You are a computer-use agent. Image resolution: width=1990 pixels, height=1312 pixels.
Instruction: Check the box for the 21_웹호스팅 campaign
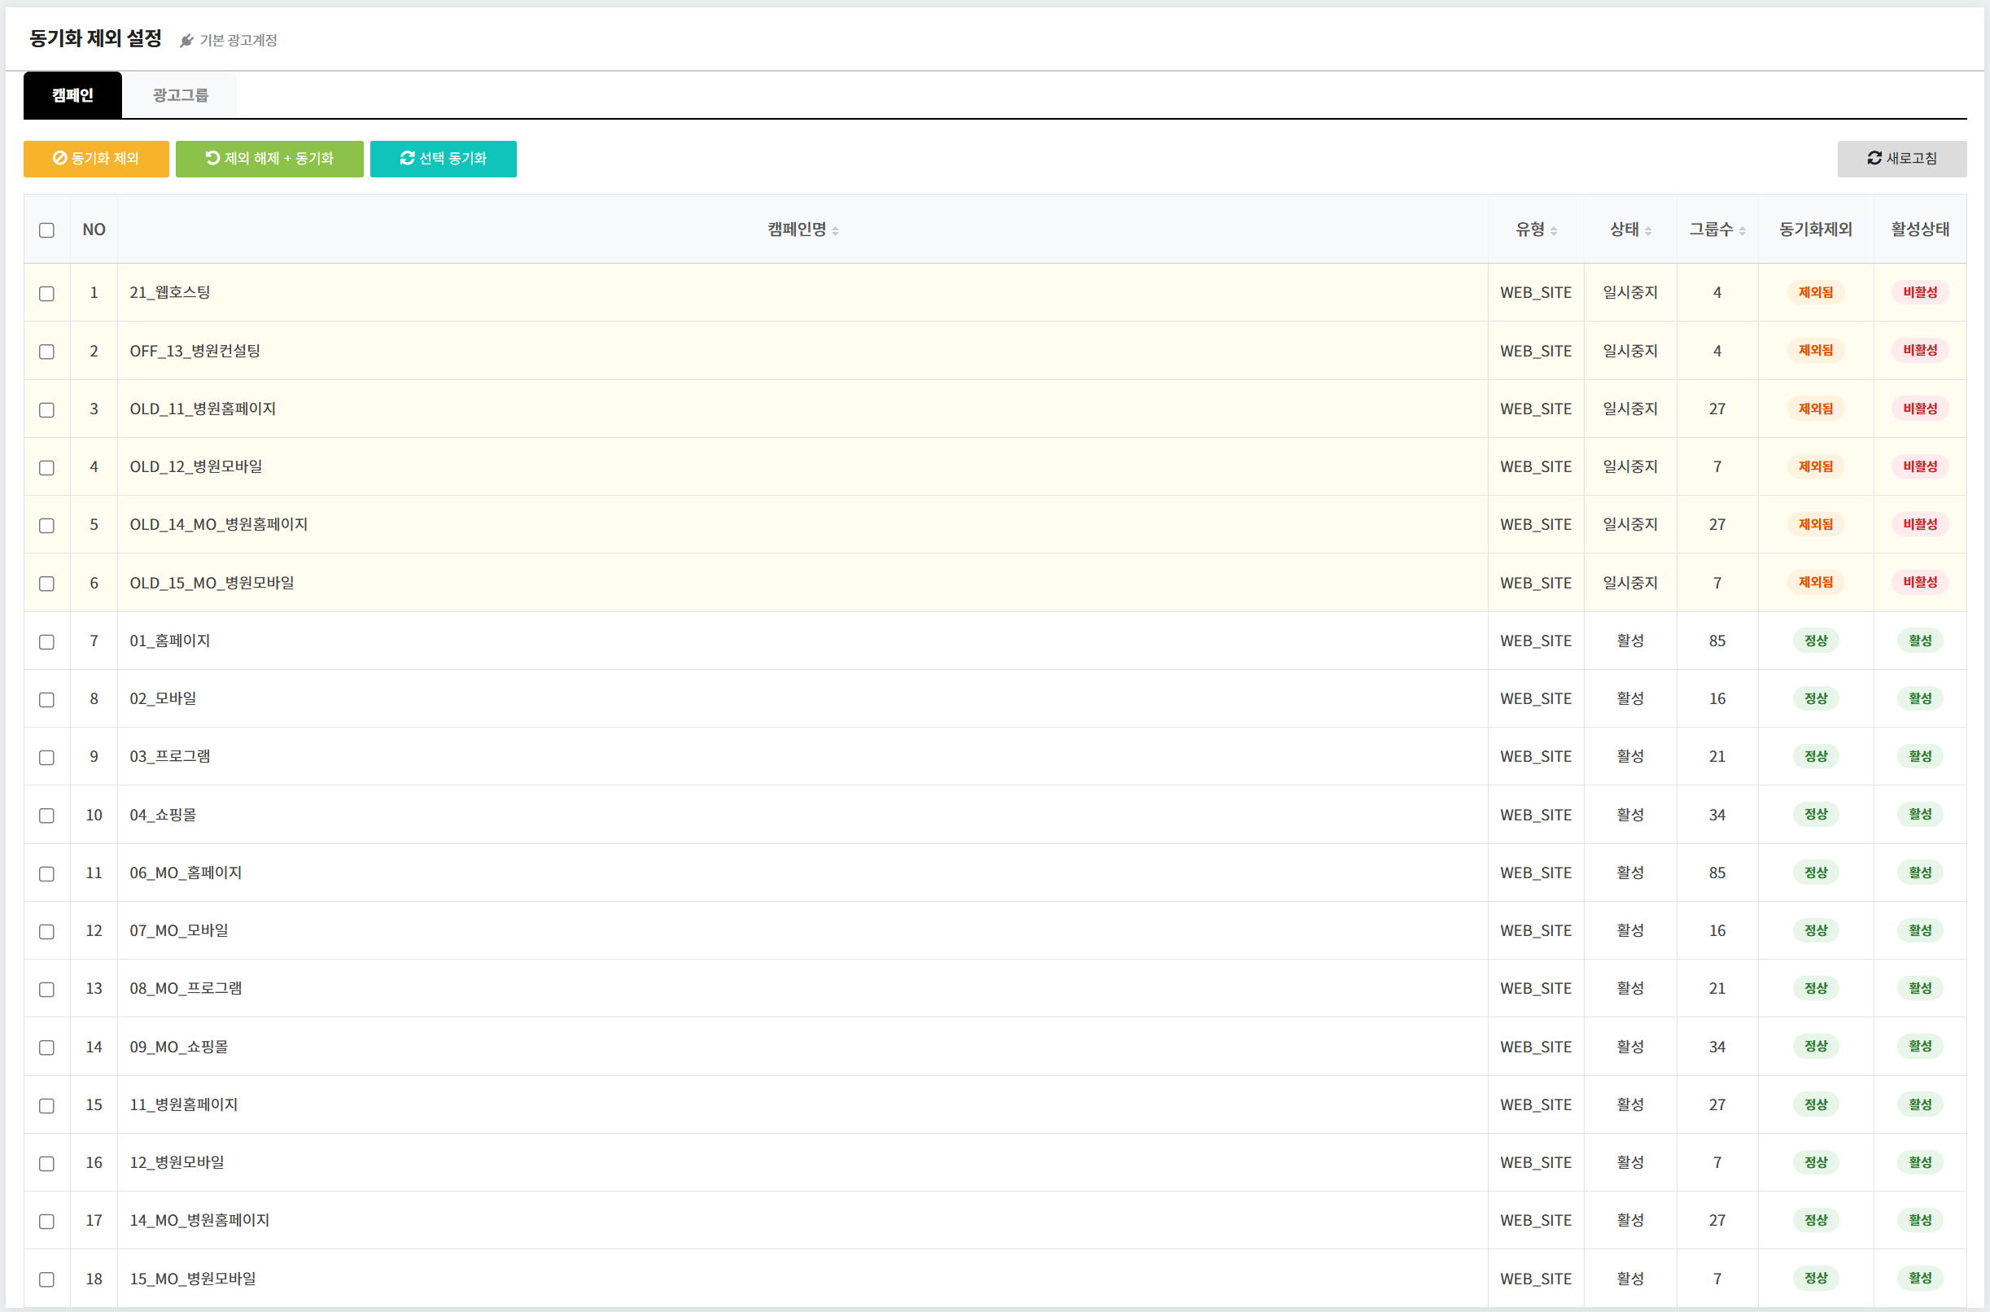[x=47, y=294]
